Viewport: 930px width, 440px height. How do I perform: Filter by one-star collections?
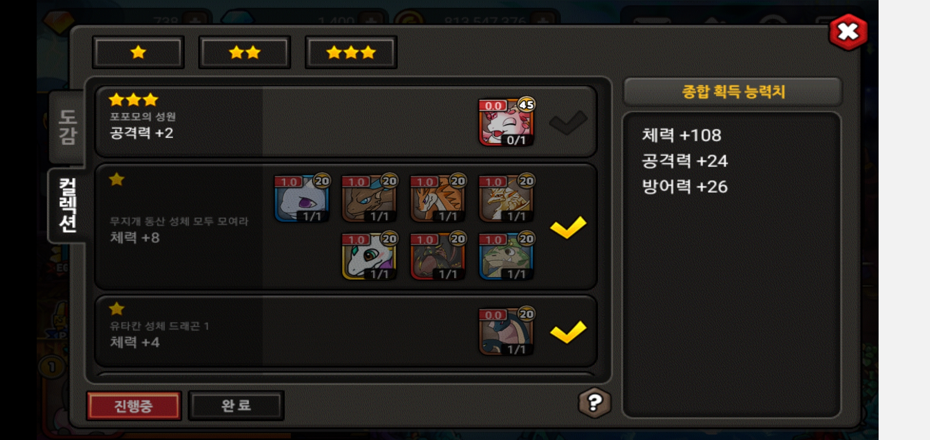[138, 52]
